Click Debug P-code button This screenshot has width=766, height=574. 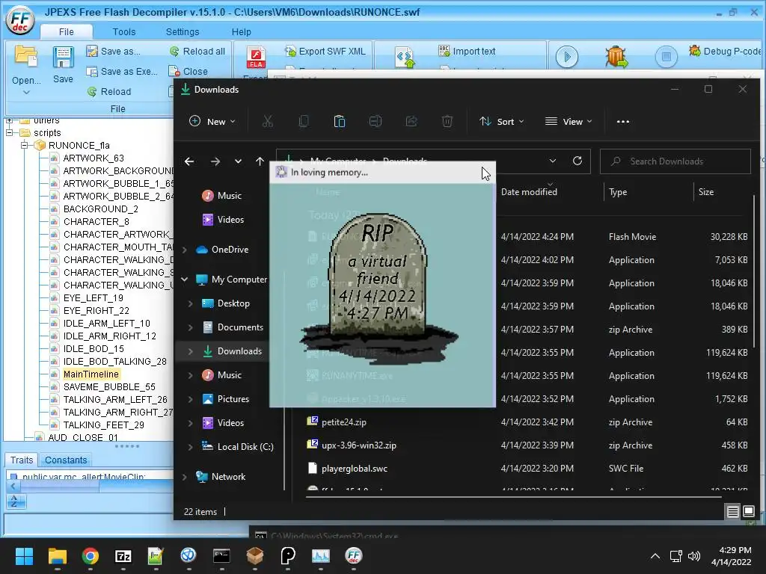(725, 52)
